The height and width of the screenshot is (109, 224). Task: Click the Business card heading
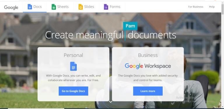click(x=148, y=55)
